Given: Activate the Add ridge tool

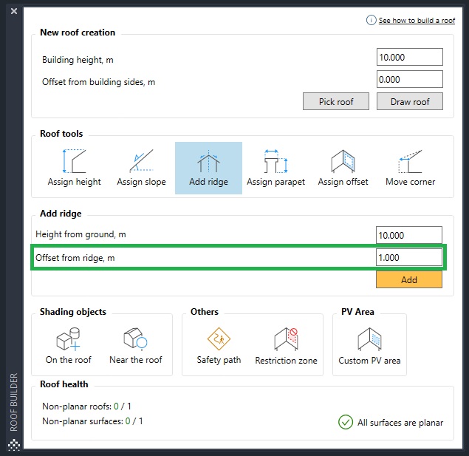Looking at the screenshot, I should click(208, 168).
